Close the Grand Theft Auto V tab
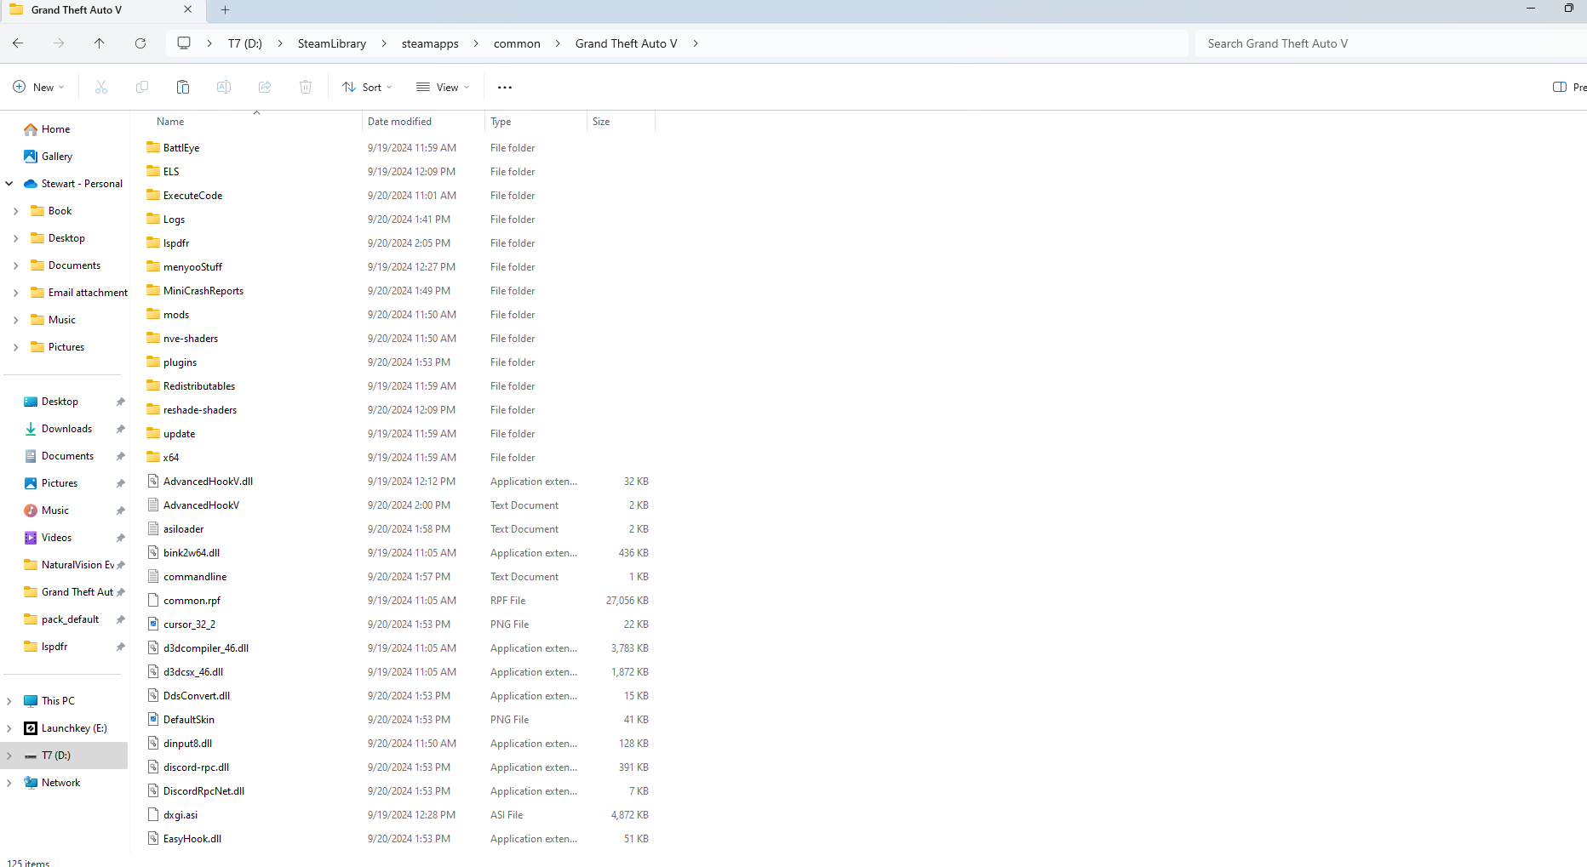This screenshot has width=1587, height=867. point(187,10)
